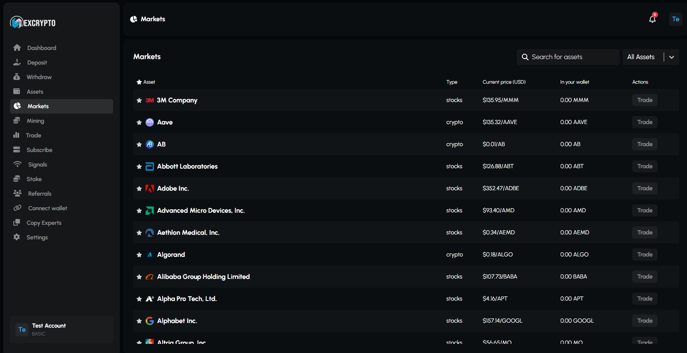Click the Connect wallet link icon
687x353 pixels.
pos(17,208)
